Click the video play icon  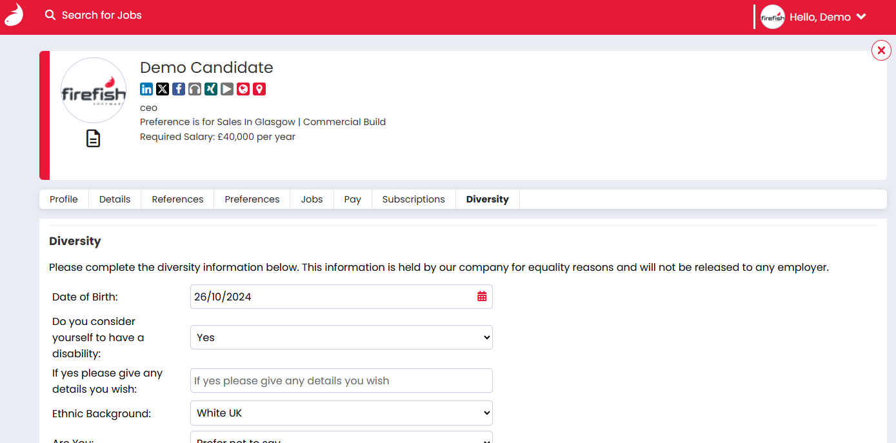tap(227, 89)
